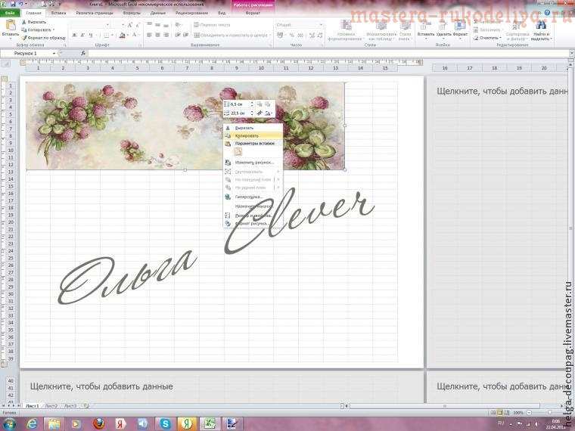Click the large Вставить paste icon
The image size is (575, 431).
[11, 25]
